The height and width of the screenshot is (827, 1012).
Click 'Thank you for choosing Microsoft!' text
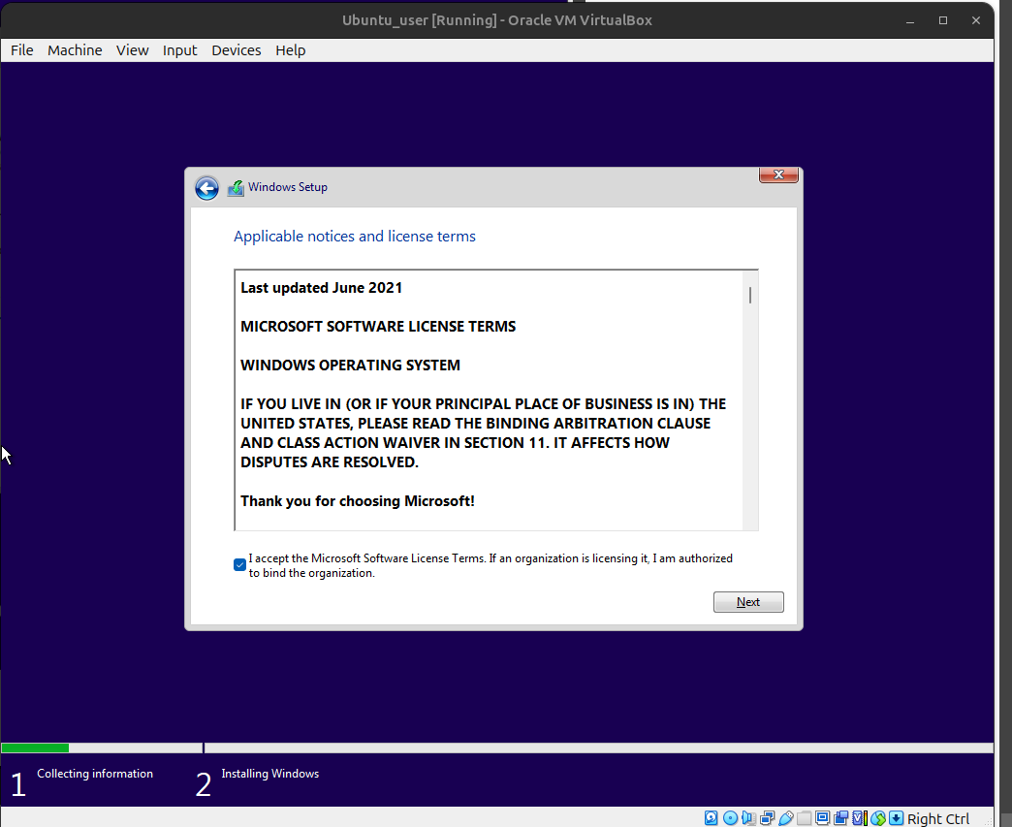click(x=358, y=501)
